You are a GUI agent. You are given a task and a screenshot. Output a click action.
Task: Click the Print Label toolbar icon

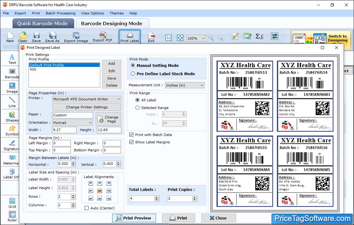click(130, 37)
